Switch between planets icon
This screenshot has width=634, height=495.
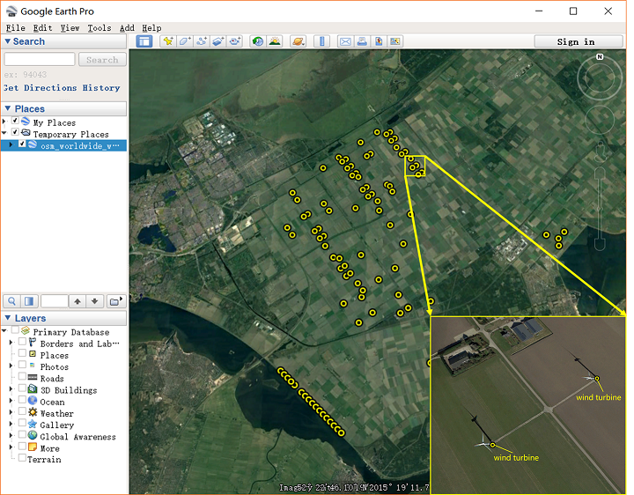[298, 41]
